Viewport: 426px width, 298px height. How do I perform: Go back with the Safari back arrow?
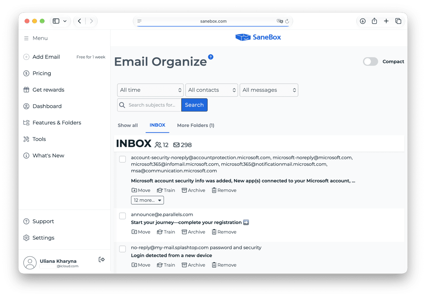80,21
